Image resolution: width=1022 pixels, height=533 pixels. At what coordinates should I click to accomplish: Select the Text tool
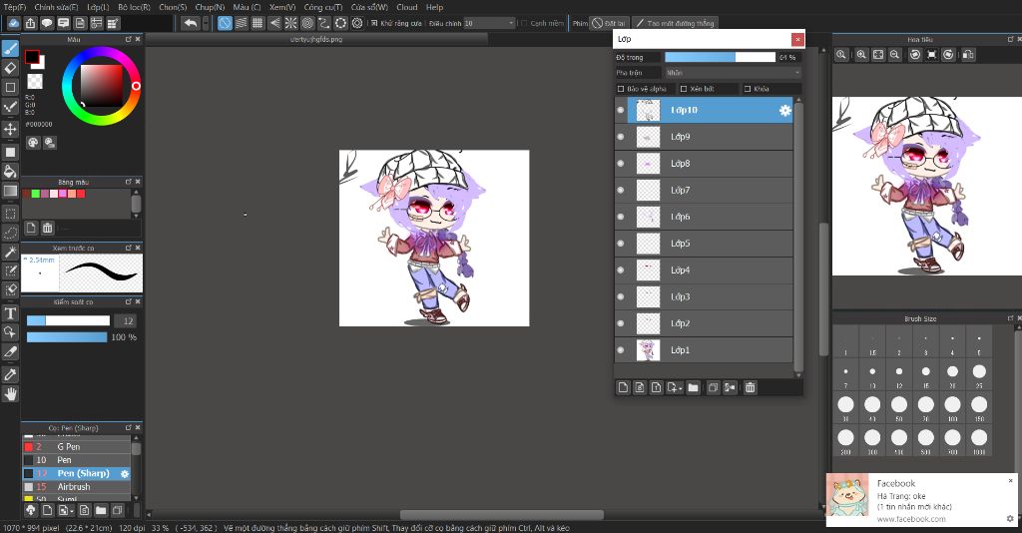(x=10, y=313)
